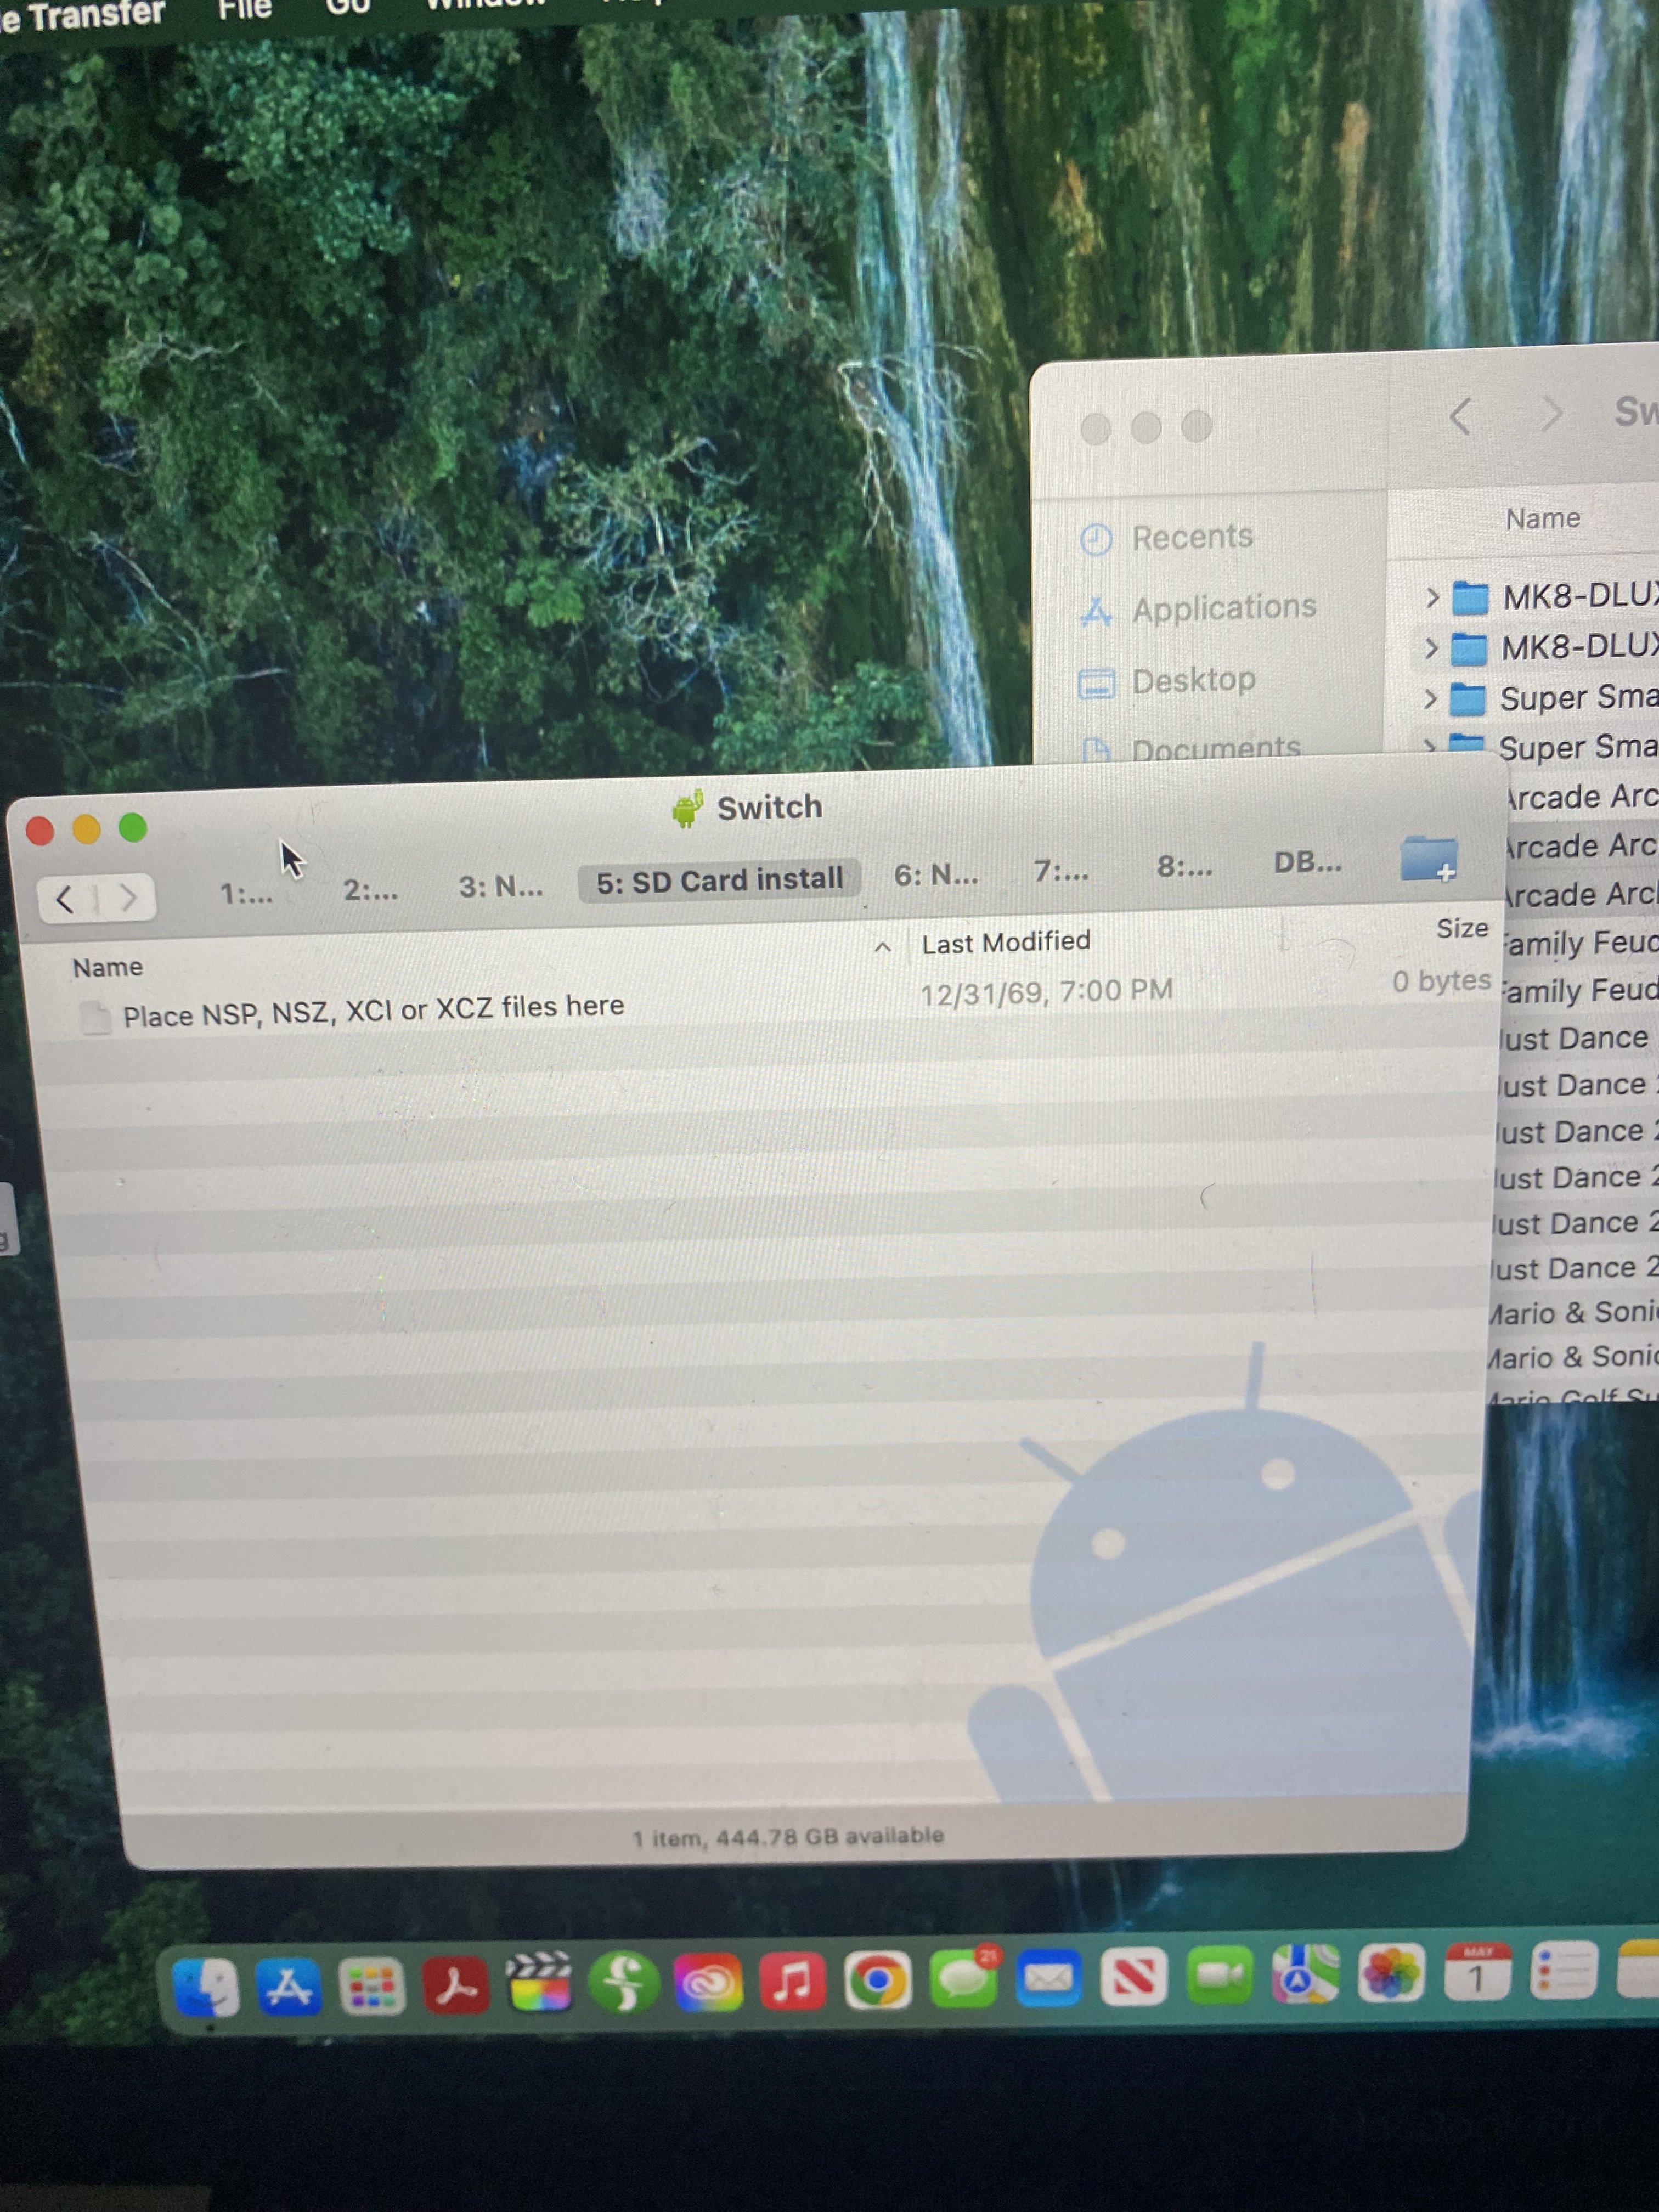Click the '12/31/69, 7:00 PM' date cell
The height and width of the screenshot is (2212, 1659).
point(1046,992)
